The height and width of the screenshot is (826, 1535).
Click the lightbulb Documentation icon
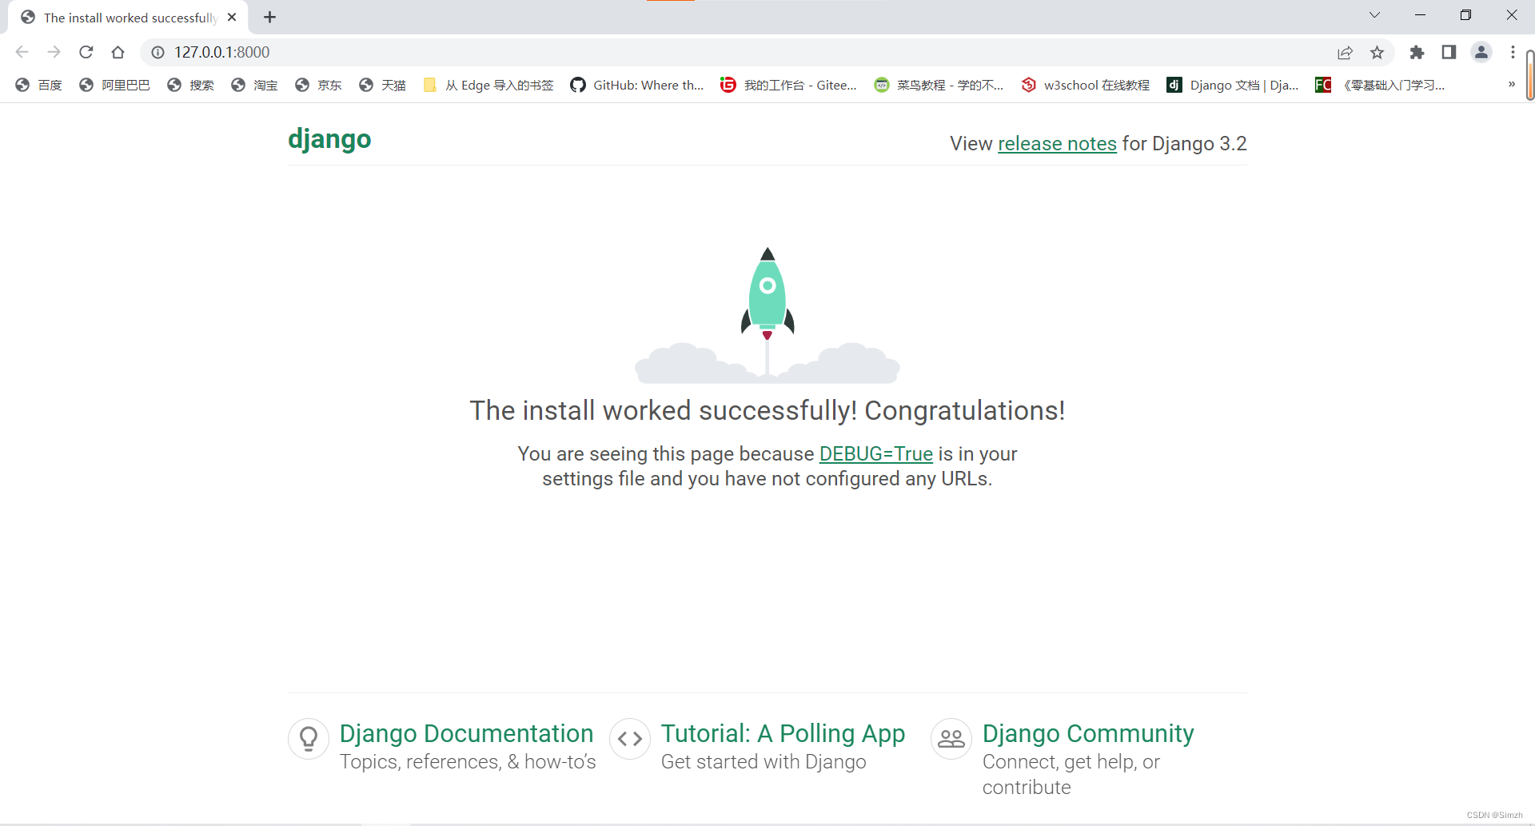309,739
